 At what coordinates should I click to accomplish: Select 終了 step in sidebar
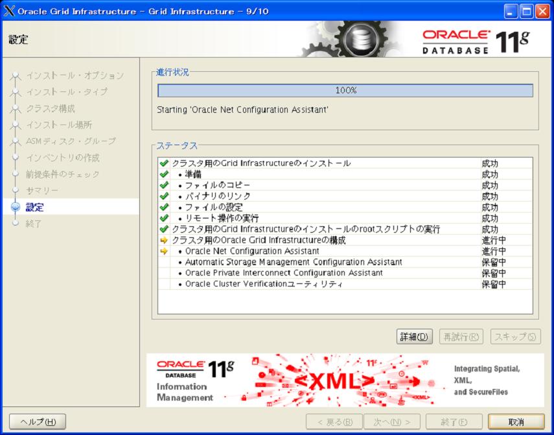point(34,224)
